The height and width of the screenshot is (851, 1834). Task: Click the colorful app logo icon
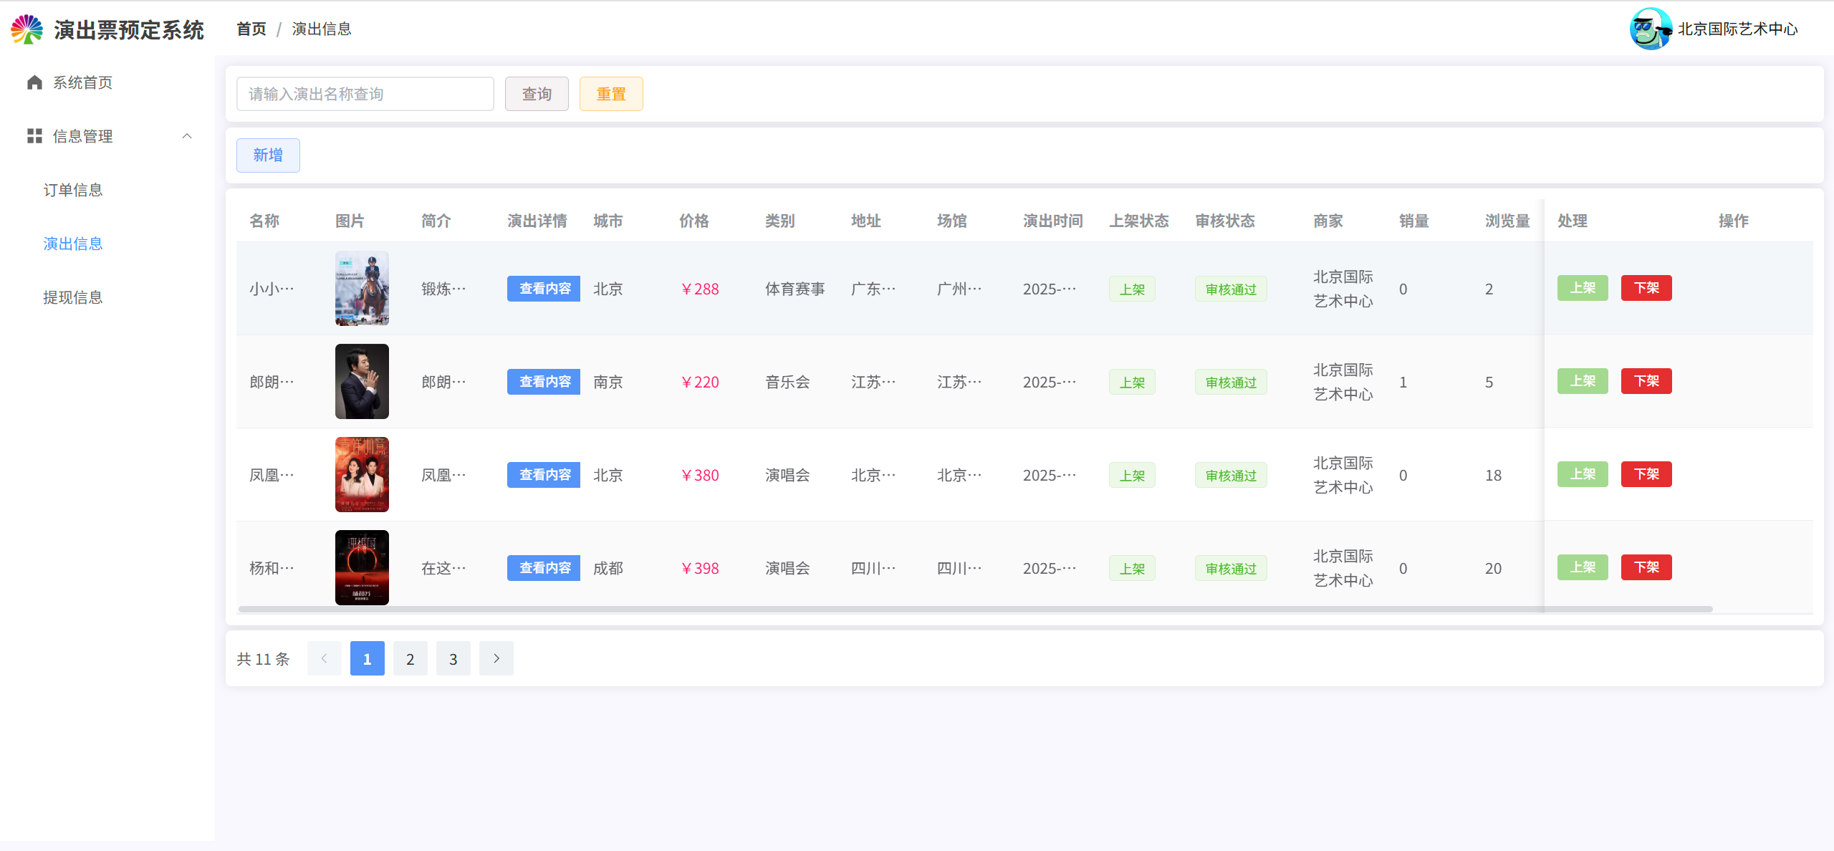click(27, 29)
